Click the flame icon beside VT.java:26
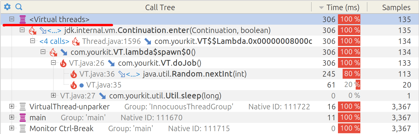 [63, 63]
